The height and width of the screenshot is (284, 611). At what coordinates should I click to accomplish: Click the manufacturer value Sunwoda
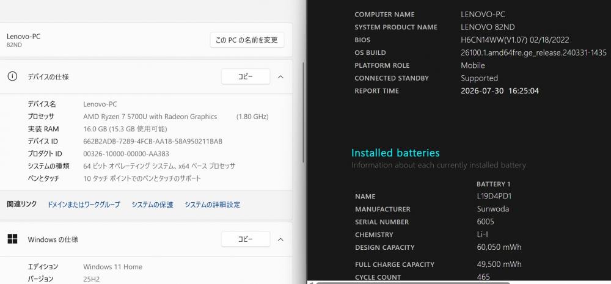493,209
